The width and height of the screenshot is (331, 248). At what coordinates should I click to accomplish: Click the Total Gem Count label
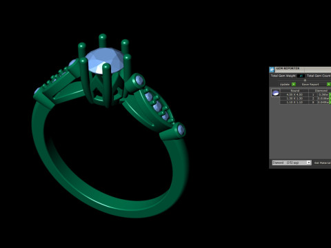point(319,76)
